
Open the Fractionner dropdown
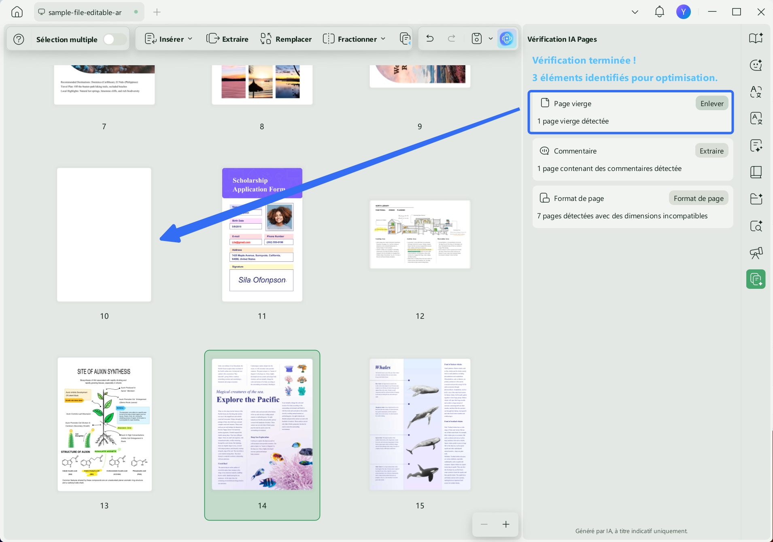pyautogui.click(x=354, y=39)
